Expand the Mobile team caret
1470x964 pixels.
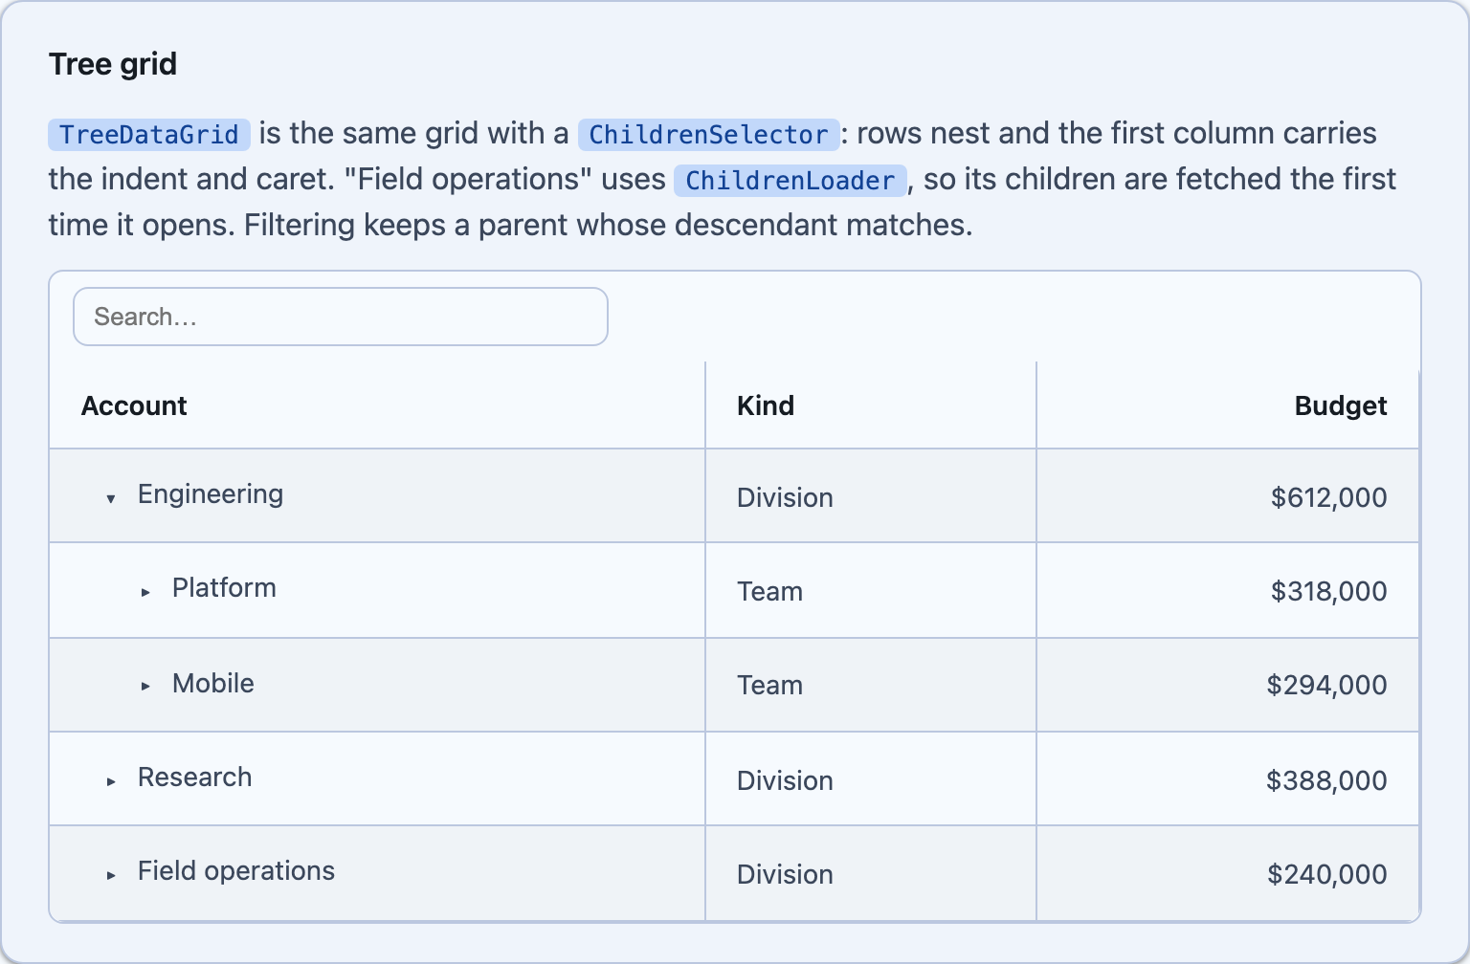coord(145,686)
